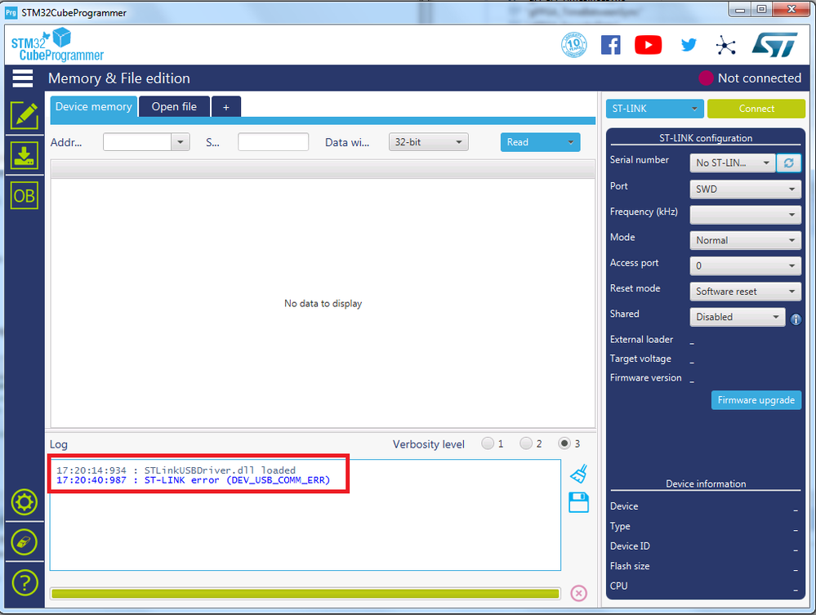Expand the Address combo box arrow
816x615 pixels.
click(181, 142)
